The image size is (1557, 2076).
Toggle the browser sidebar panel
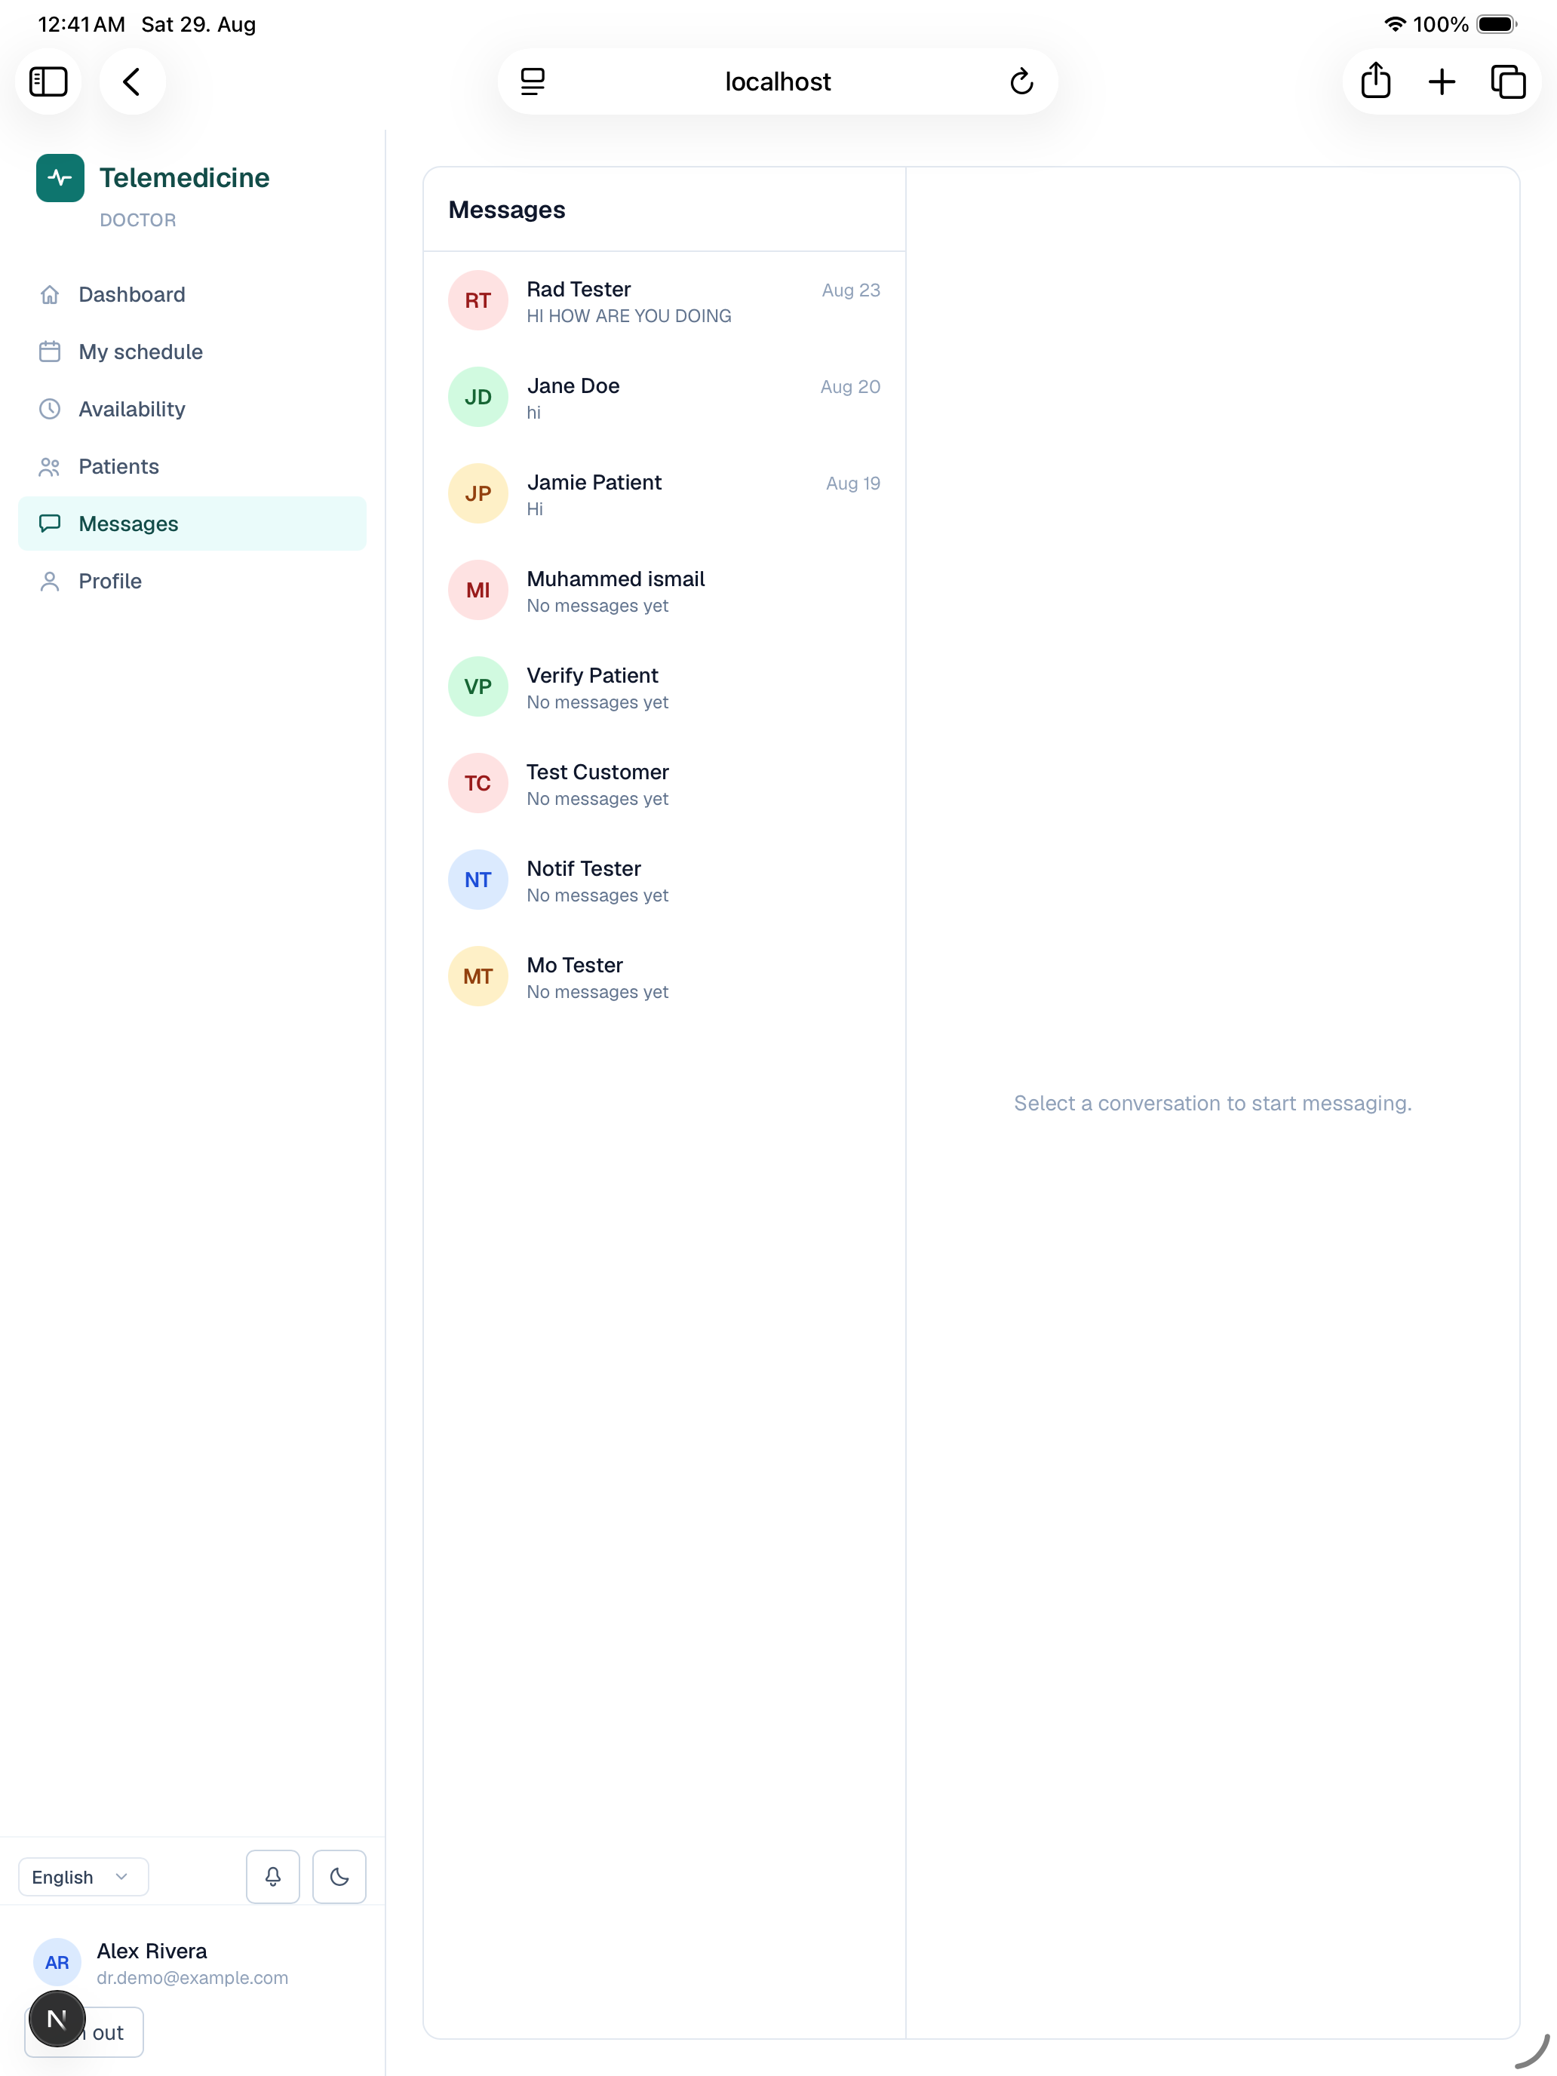click(x=49, y=81)
